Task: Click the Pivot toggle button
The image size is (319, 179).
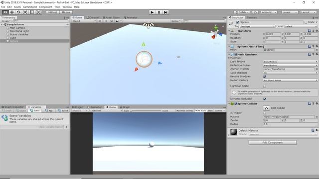Action: [53, 12]
